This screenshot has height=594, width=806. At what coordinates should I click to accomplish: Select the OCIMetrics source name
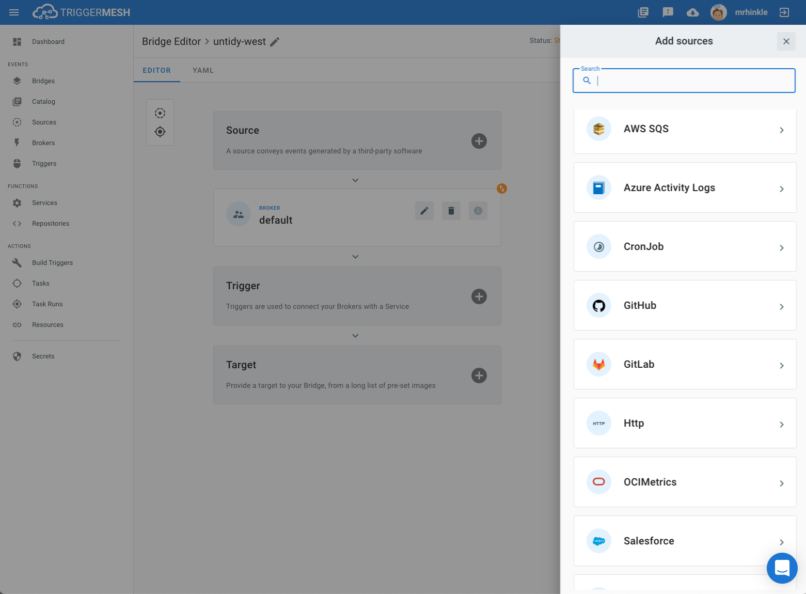[x=650, y=482]
